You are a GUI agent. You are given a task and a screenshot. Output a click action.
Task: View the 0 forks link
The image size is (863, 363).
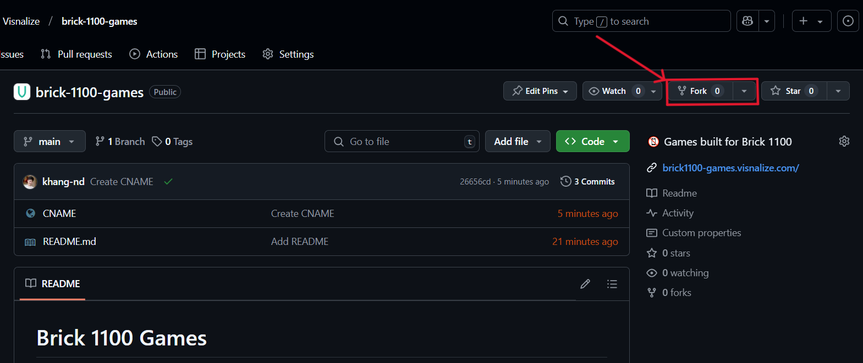pos(669,293)
